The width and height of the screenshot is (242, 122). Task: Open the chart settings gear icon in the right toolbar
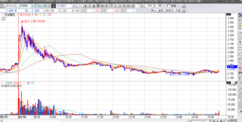coord(240,20)
